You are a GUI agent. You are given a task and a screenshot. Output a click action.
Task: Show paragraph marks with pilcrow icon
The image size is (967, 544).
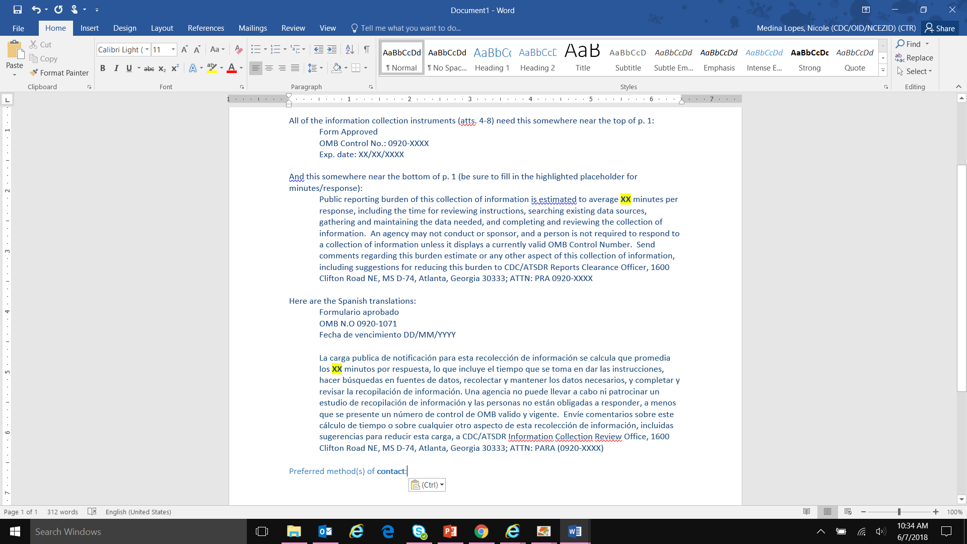(x=367, y=49)
